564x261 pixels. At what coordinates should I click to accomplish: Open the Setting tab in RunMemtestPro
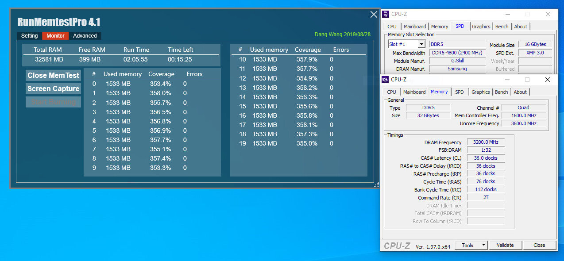click(x=30, y=36)
